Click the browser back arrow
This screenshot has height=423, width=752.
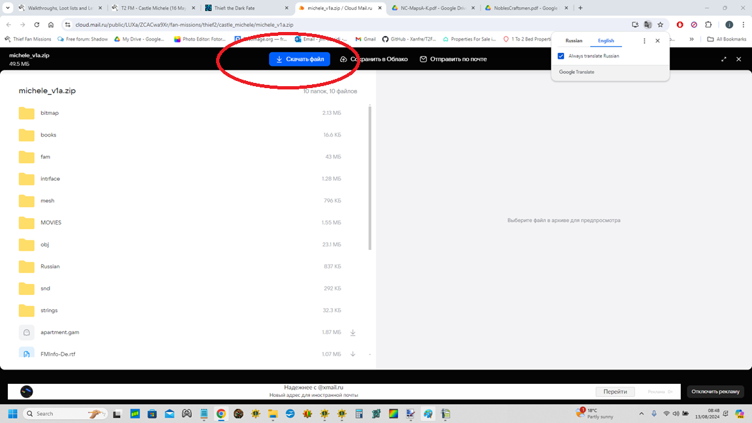[x=8, y=24]
